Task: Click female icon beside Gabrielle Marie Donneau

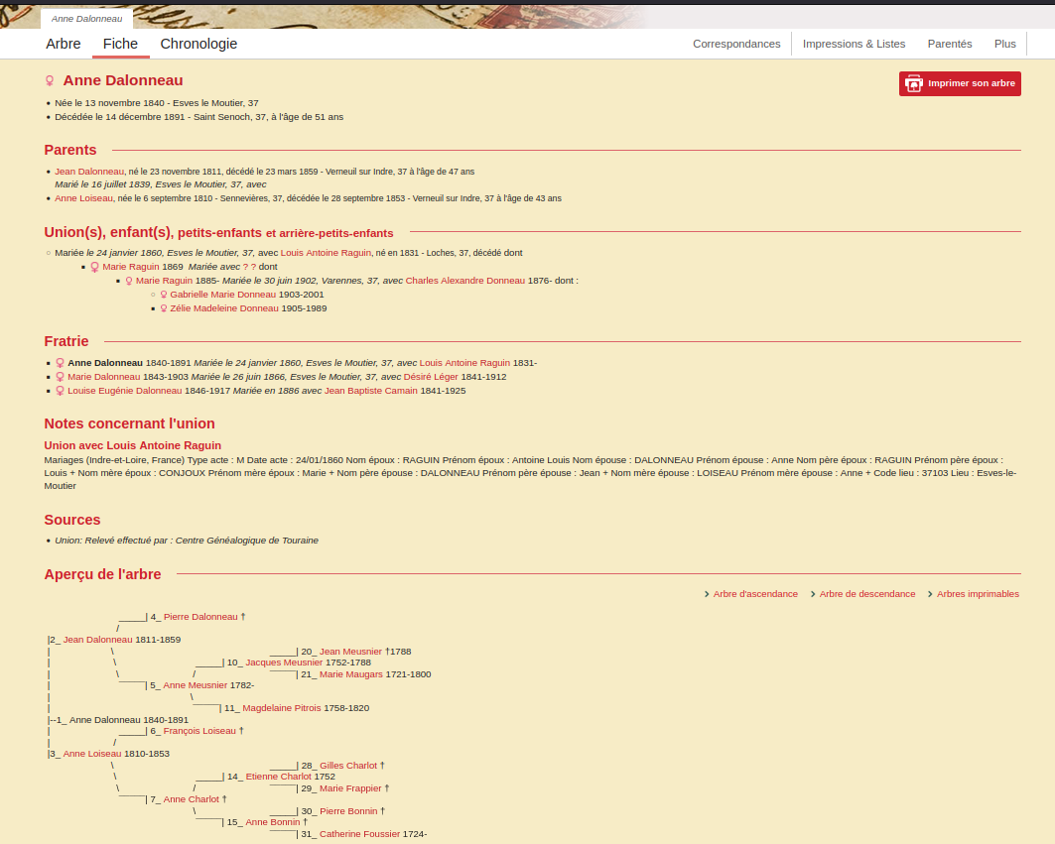Action: click(x=164, y=295)
